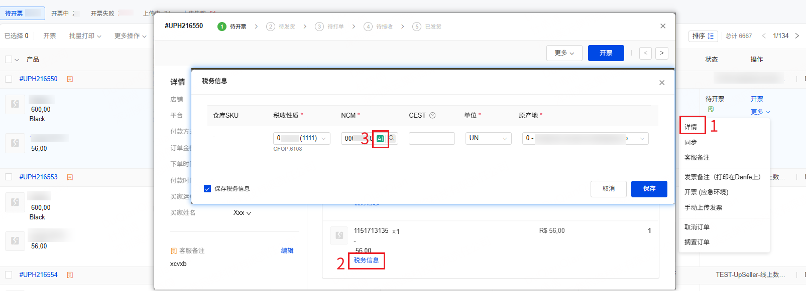The height and width of the screenshot is (291, 806).
Task: Select 同步 from the context menu
Action: click(690, 142)
